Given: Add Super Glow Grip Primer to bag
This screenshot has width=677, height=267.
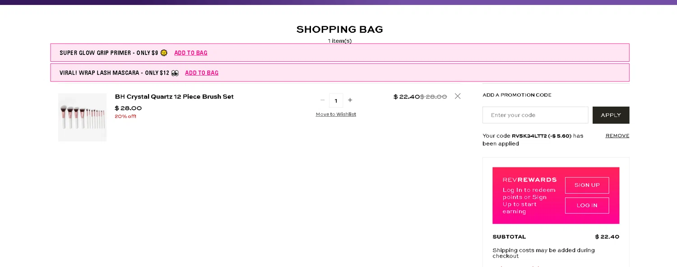Looking at the screenshot, I should coord(191,53).
